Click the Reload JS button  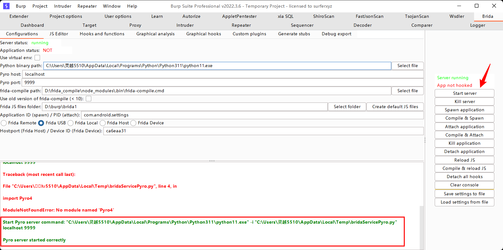pyautogui.click(x=465, y=160)
